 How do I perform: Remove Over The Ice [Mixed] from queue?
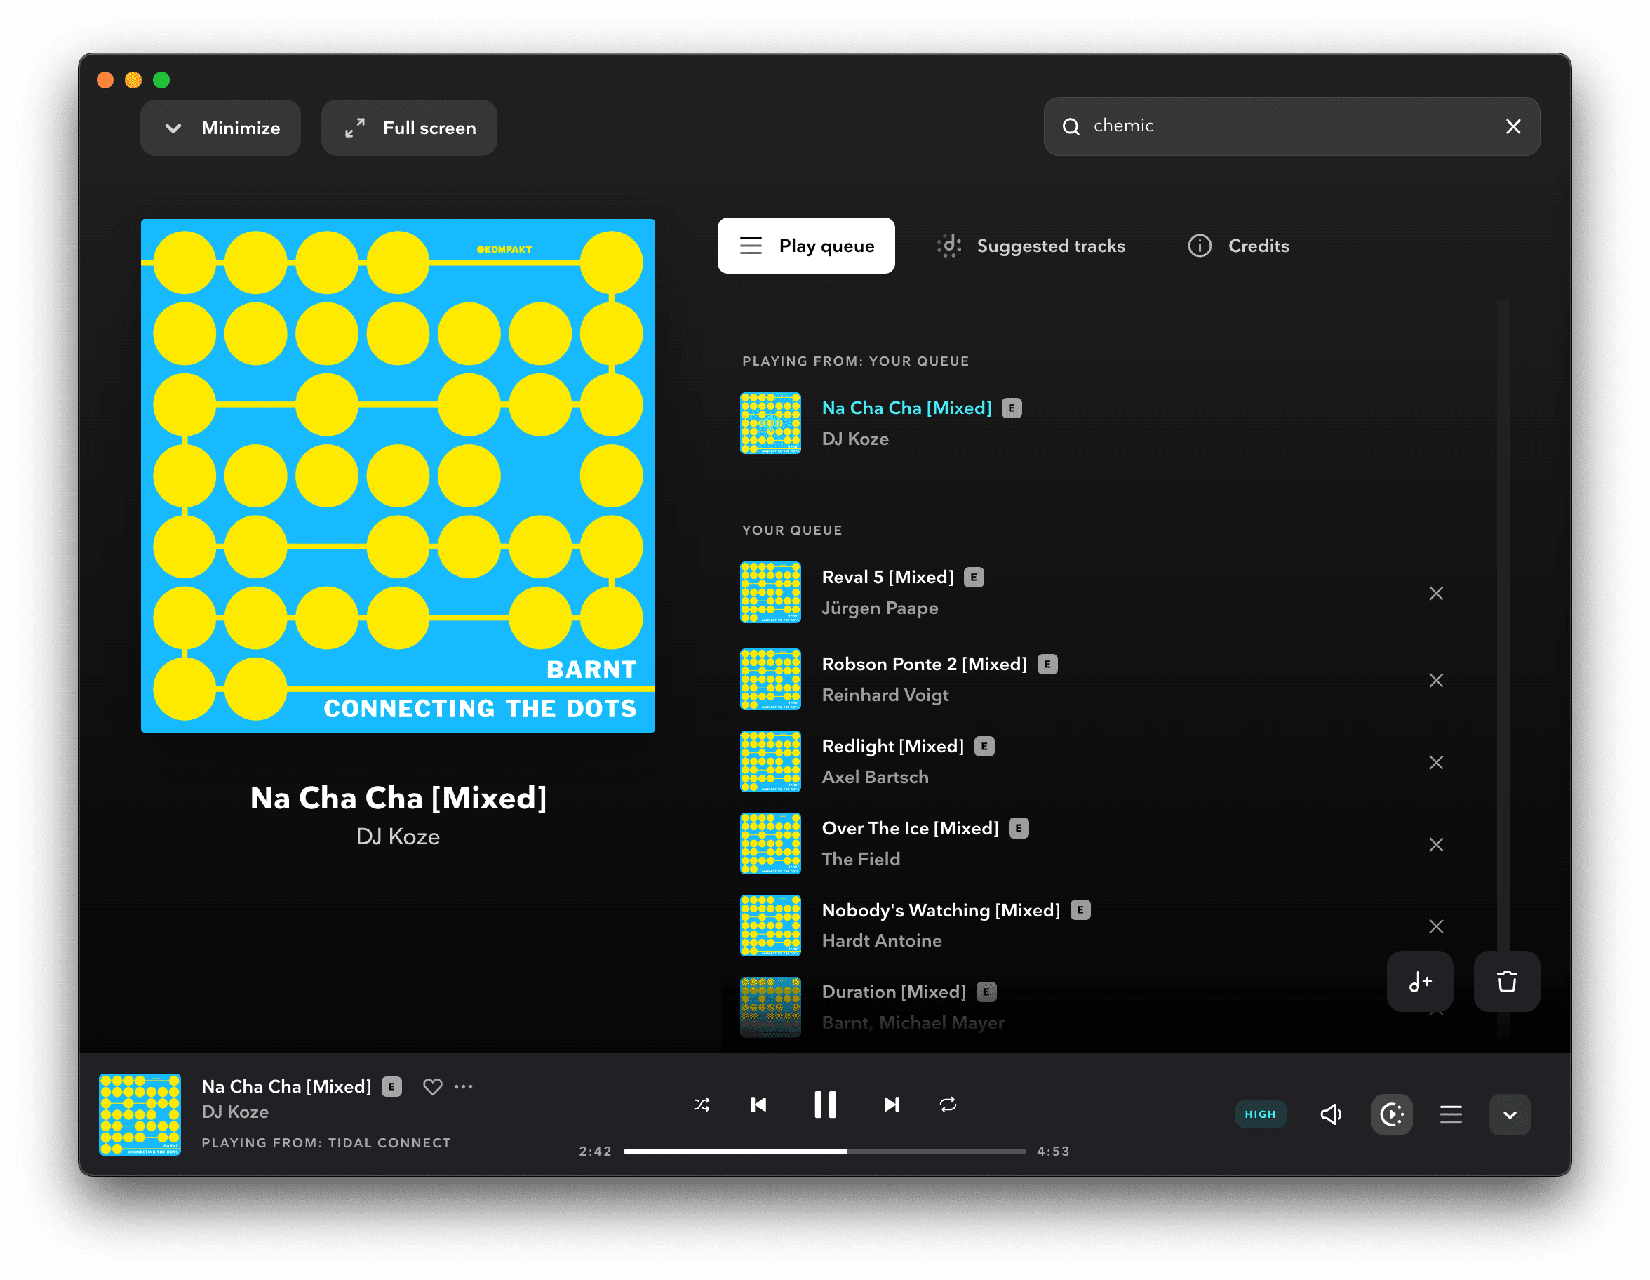pos(1436,844)
